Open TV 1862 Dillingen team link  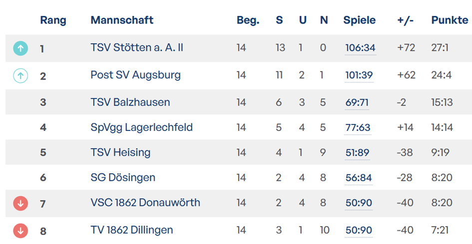[132, 230]
